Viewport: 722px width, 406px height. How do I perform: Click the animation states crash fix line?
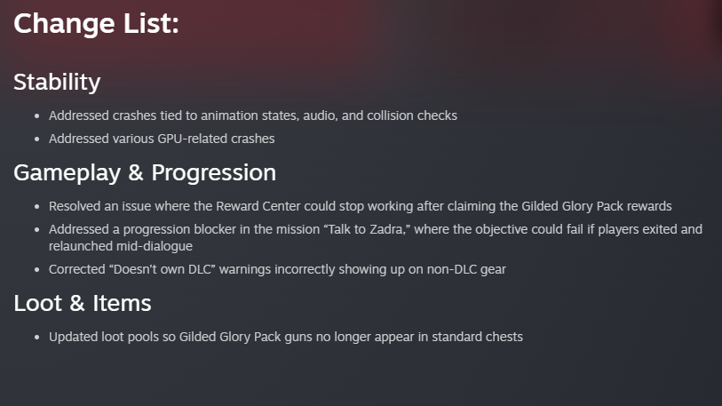pos(253,115)
